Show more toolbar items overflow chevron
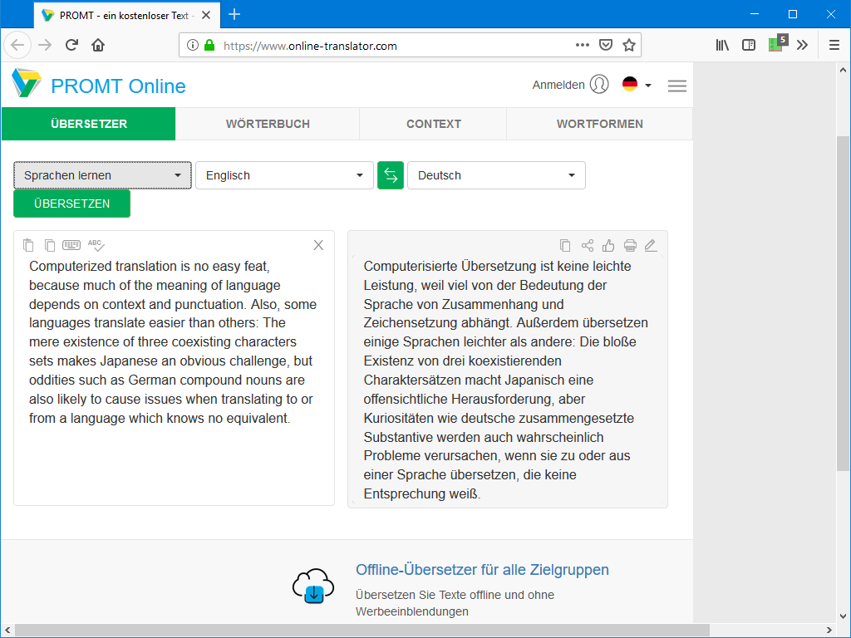 point(802,45)
